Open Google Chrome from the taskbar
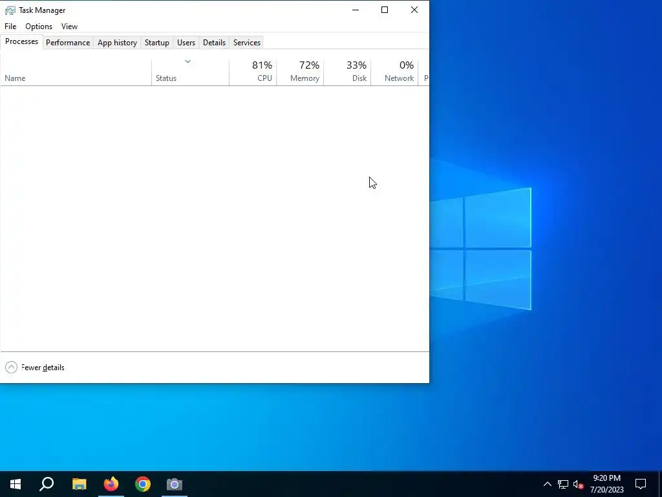 point(143,484)
